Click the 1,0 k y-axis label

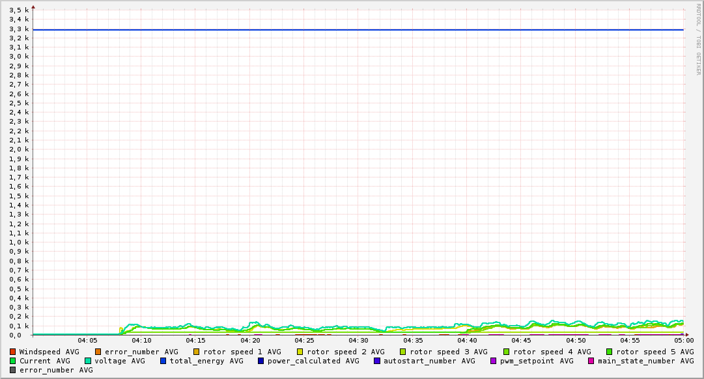pos(20,242)
